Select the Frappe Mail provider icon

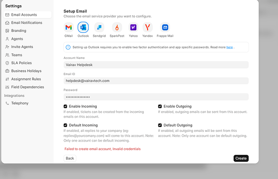pyautogui.click(x=165, y=27)
